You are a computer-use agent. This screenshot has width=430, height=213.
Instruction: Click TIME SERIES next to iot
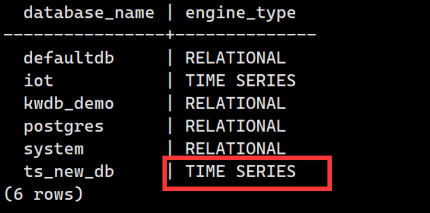(240, 81)
